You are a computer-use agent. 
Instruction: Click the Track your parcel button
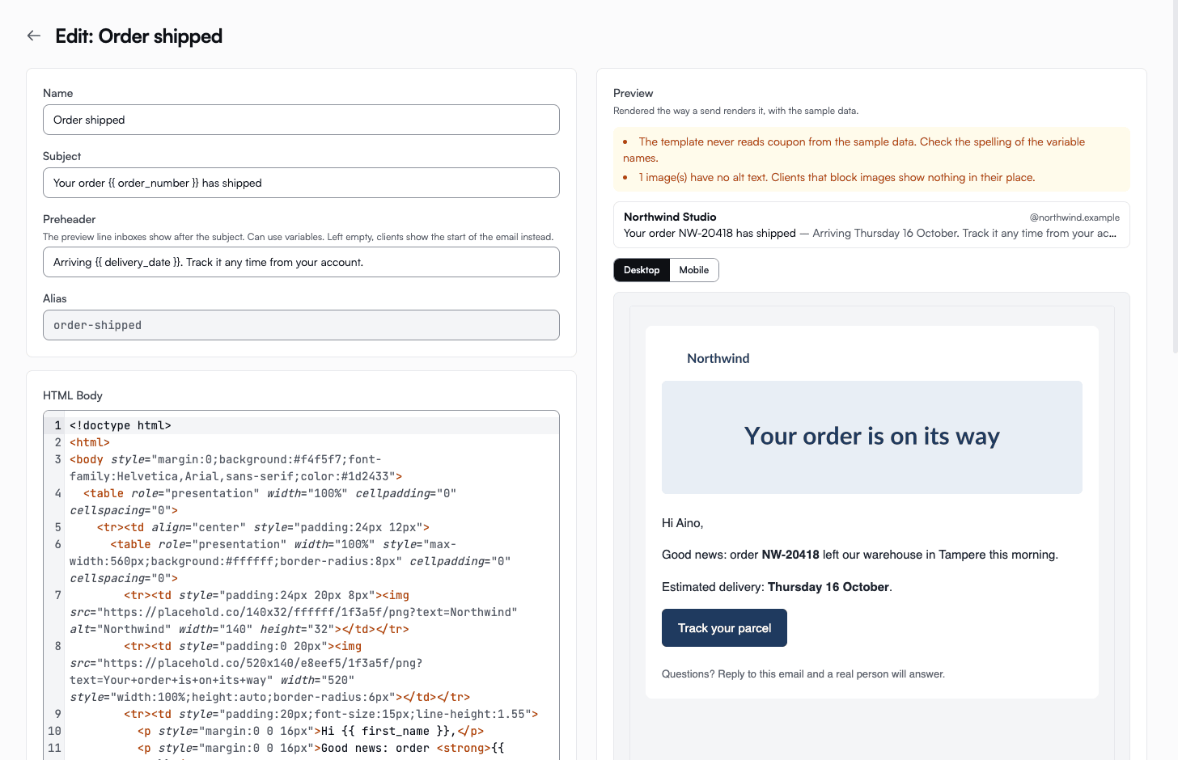coord(724,628)
